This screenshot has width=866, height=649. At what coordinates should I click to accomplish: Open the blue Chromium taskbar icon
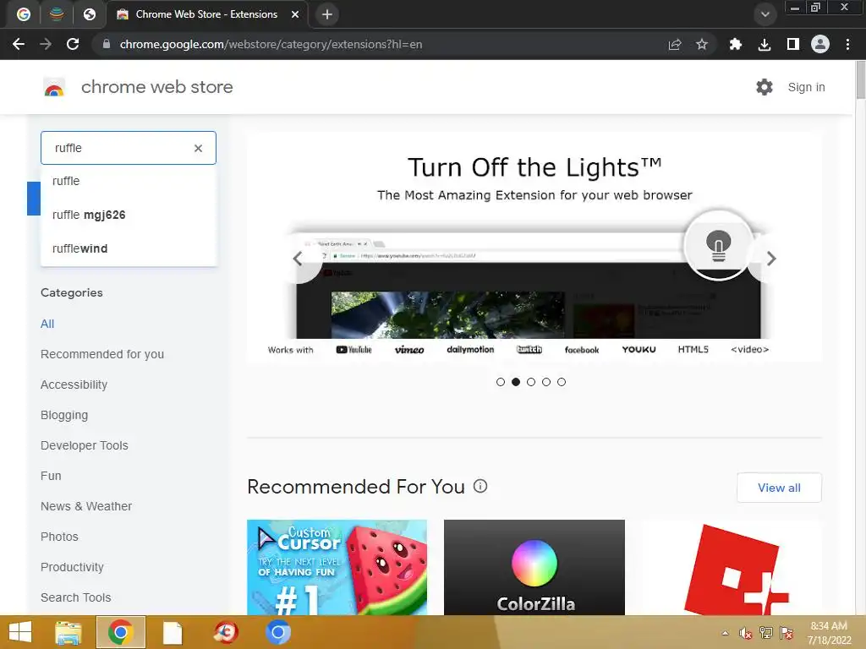pyautogui.click(x=277, y=632)
